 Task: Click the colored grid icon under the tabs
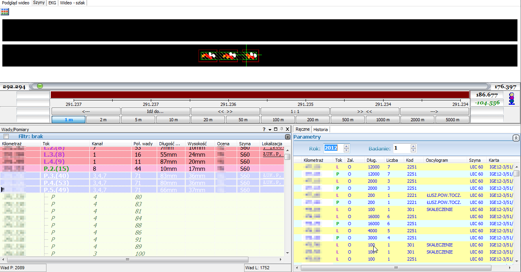pyautogui.click(x=5, y=11)
